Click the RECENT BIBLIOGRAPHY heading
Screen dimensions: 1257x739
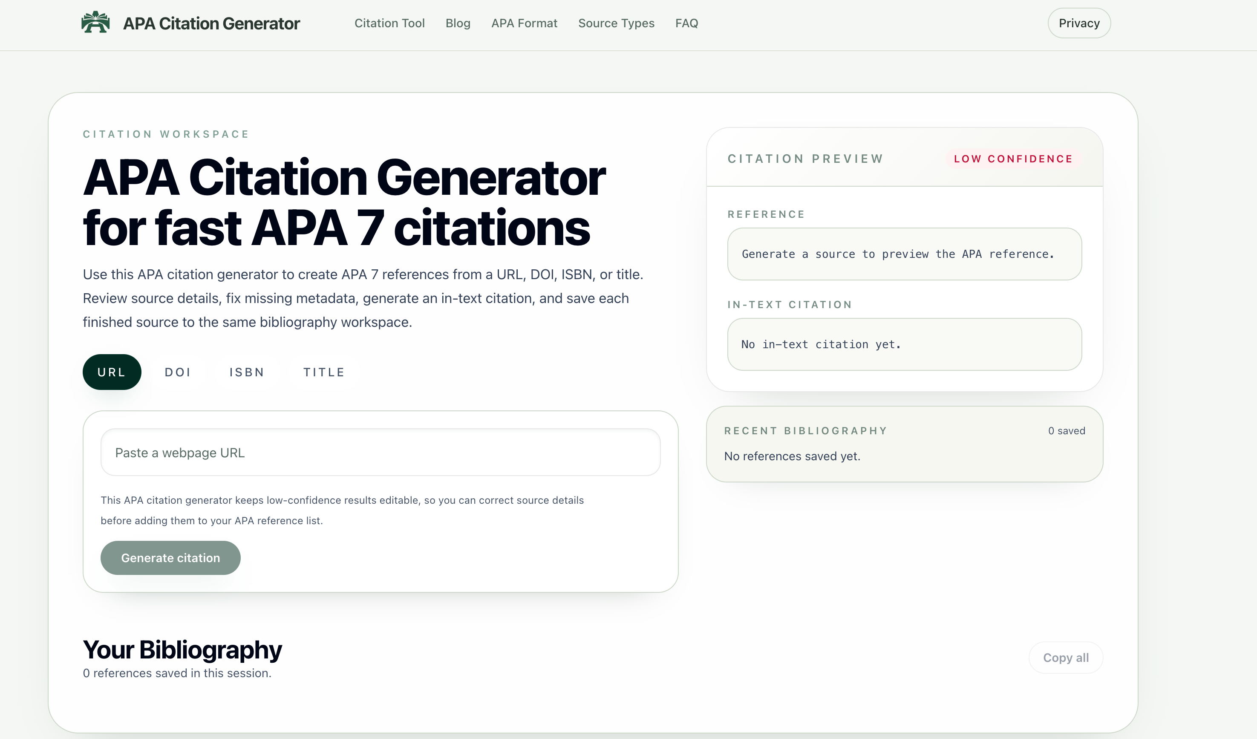click(806, 430)
